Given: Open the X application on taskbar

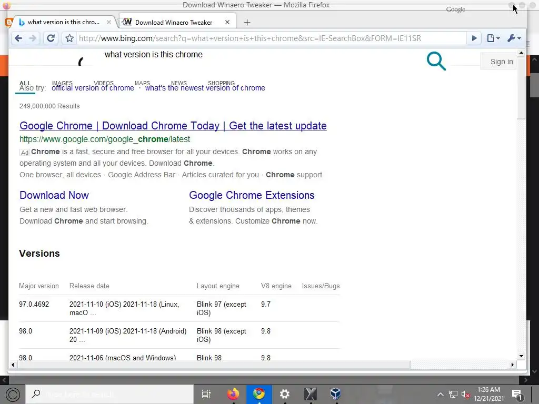Looking at the screenshot, I should coord(311,394).
